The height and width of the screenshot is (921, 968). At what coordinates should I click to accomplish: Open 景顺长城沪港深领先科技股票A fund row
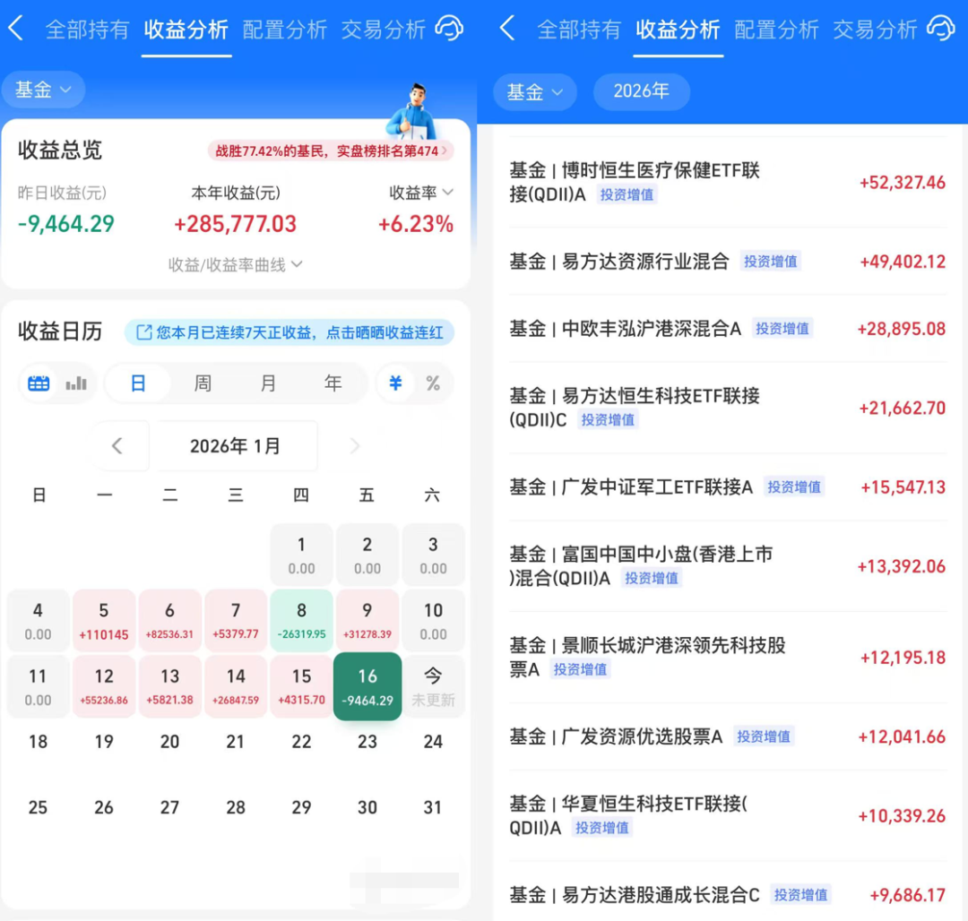727,657
